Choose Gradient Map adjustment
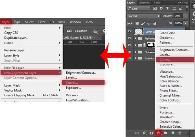 [170, 122]
